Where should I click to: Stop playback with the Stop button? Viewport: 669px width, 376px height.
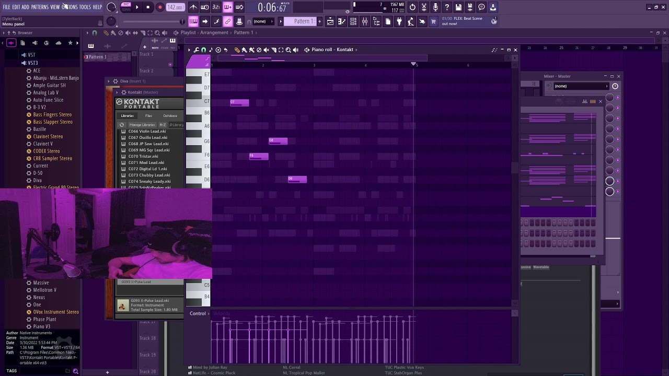[x=148, y=7]
